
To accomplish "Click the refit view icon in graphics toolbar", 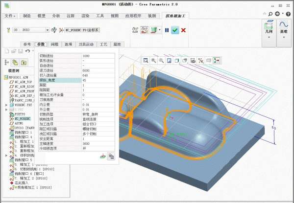I will tap(146, 60).
